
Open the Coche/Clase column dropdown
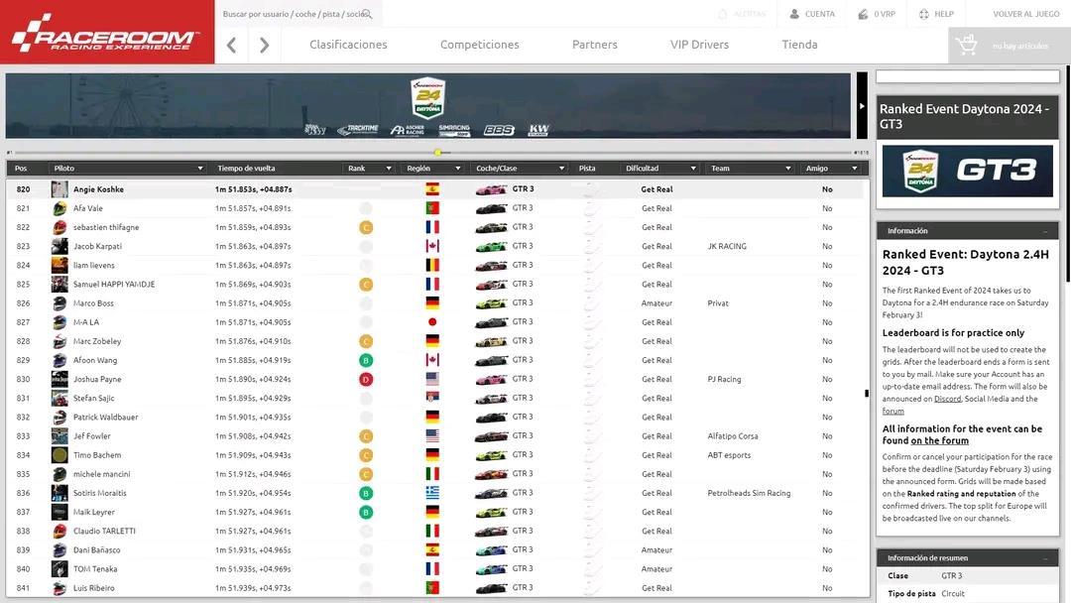(561, 169)
